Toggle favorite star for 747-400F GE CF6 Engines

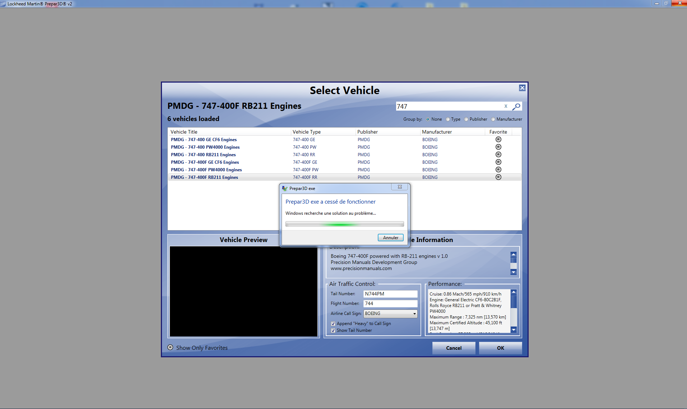[x=498, y=162]
